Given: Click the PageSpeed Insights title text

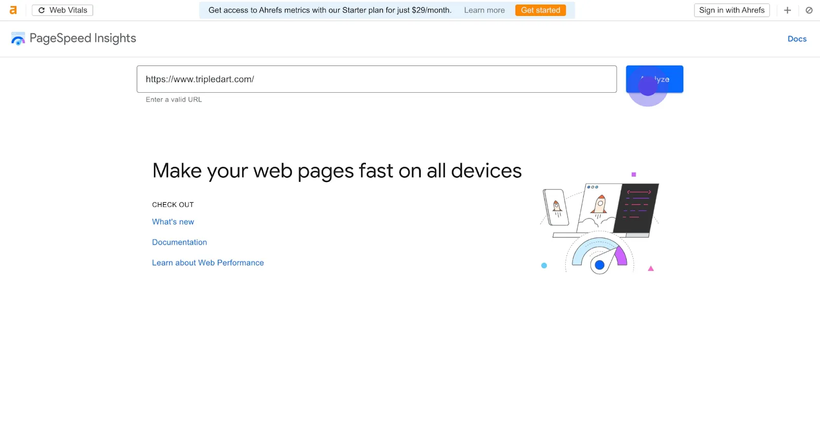Looking at the screenshot, I should tap(83, 38).
